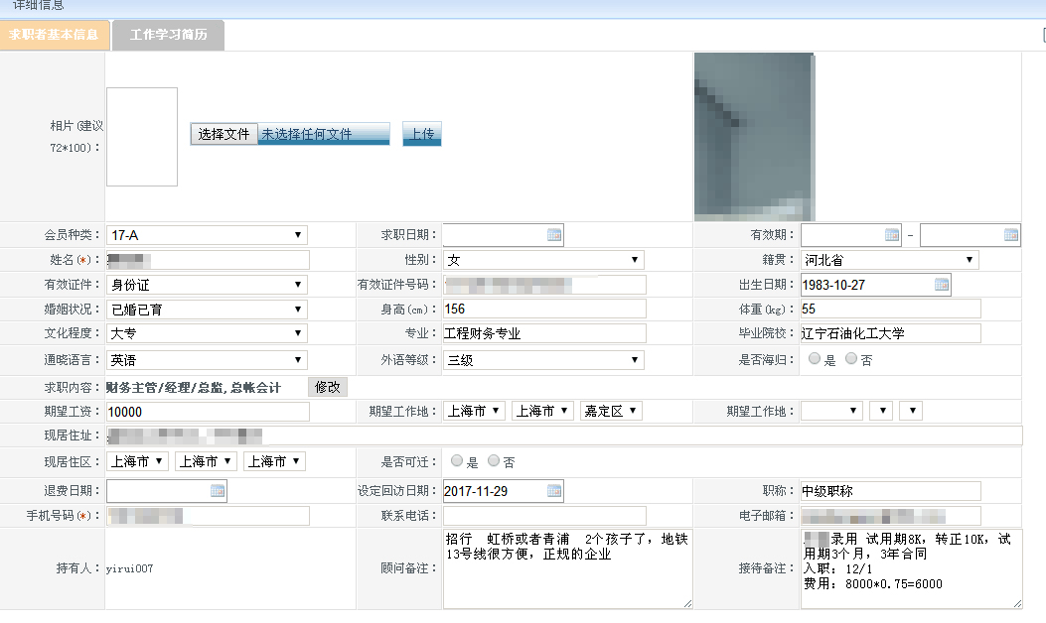Open 籍贯 dropdown showing 河北省

point(890,260)
